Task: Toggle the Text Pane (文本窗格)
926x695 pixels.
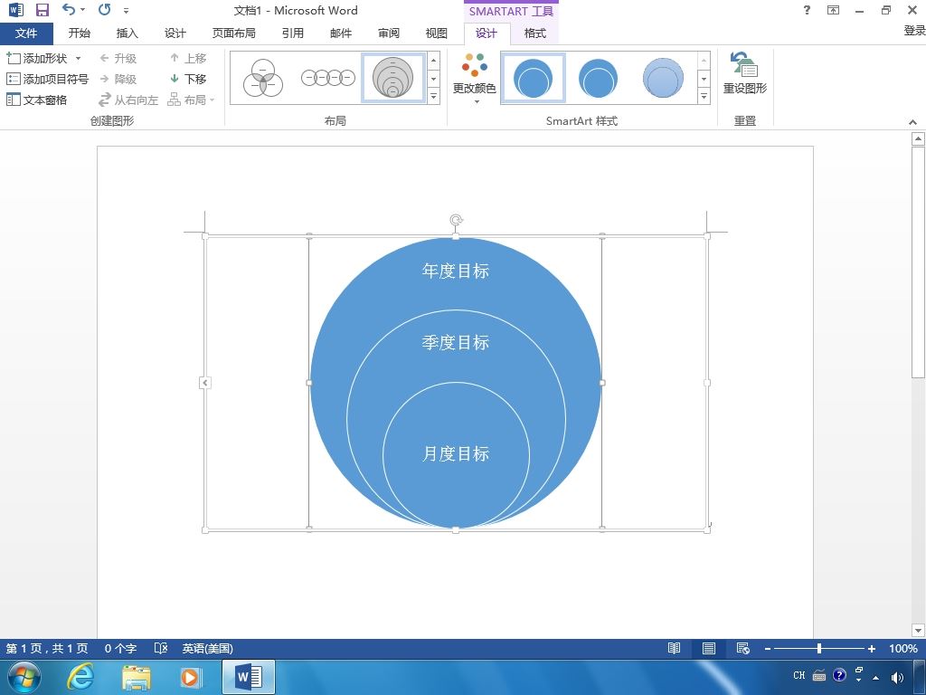Action: coord(36,100)
